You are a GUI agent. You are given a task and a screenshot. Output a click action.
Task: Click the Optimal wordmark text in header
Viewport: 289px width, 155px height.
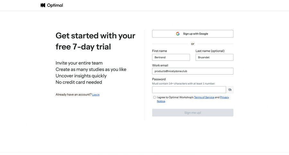[x=55, y=5]
